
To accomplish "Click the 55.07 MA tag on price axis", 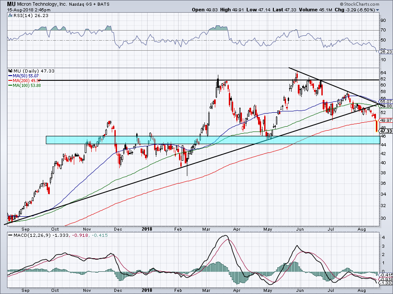I will (x=386, y=101).
